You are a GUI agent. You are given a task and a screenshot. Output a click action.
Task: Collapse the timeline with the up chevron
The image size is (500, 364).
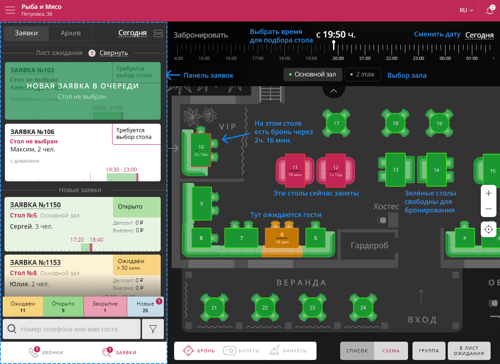333,91
